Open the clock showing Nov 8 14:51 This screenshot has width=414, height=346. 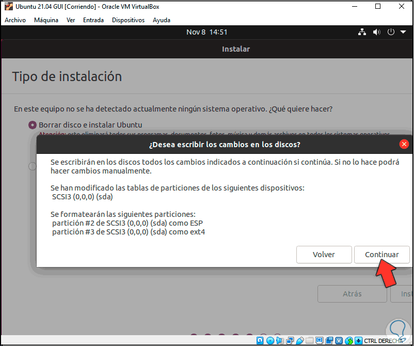click(x=206, y=32)
